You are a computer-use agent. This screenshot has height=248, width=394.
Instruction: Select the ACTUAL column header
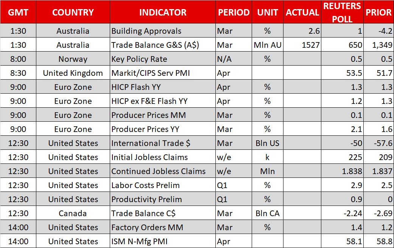click(302, 13)
